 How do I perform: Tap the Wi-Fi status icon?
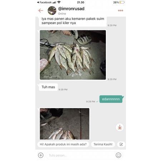[x=59, y=2]
